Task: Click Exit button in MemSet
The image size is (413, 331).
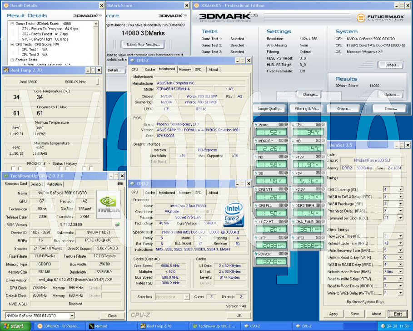Action: pyautogui.click(x=398, y=314)
